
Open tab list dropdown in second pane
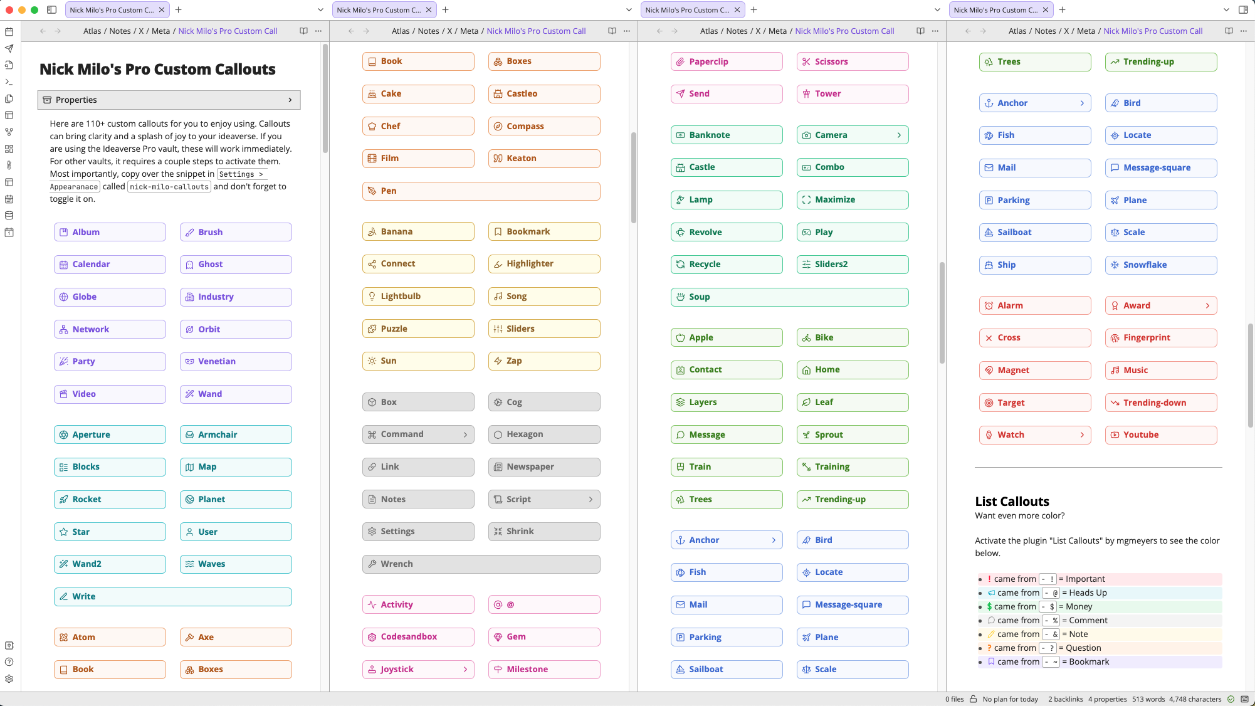[629, 10]
